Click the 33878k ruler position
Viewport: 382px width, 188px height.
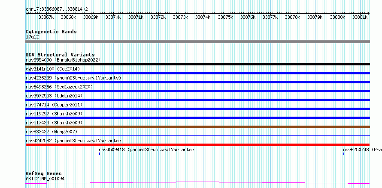click(x=293, y=17)
